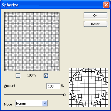
Task: Select the Normal mode combo box text
Action: [21, 103]
